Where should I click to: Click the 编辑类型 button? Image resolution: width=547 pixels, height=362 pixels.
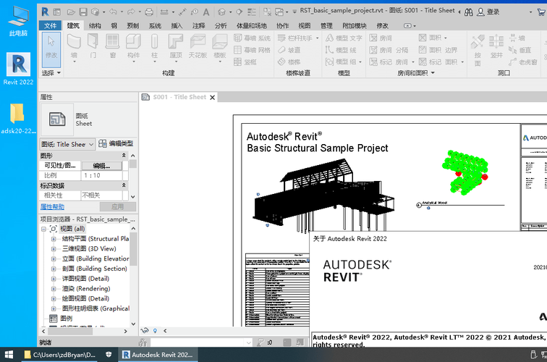pyautogui.click(x=116, y=143)
